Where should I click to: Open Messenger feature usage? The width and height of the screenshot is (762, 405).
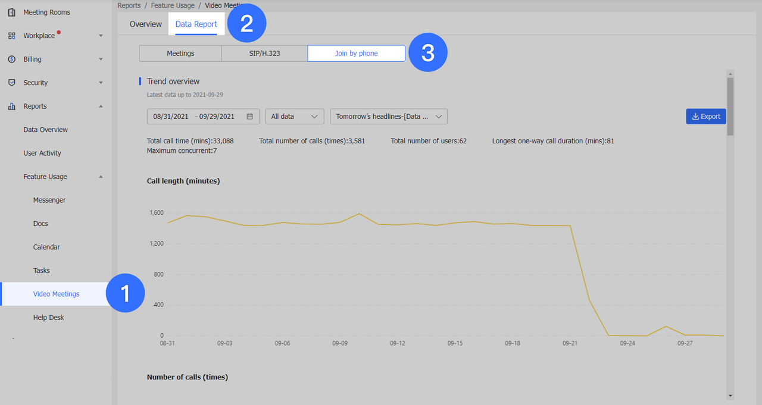pos(49,200)
